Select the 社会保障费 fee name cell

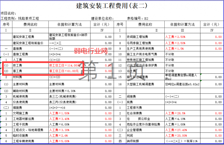[x=134, y=113]
